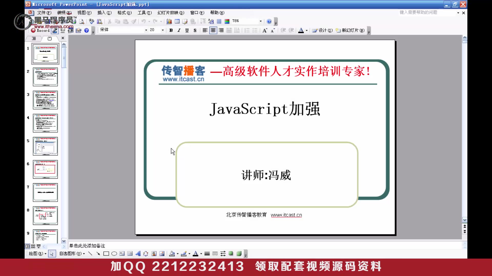Image resolution: width=492 pixels, height=276 pixels.
Task: Insert WordArt from drawing toolbar
Action: point(138,254)
